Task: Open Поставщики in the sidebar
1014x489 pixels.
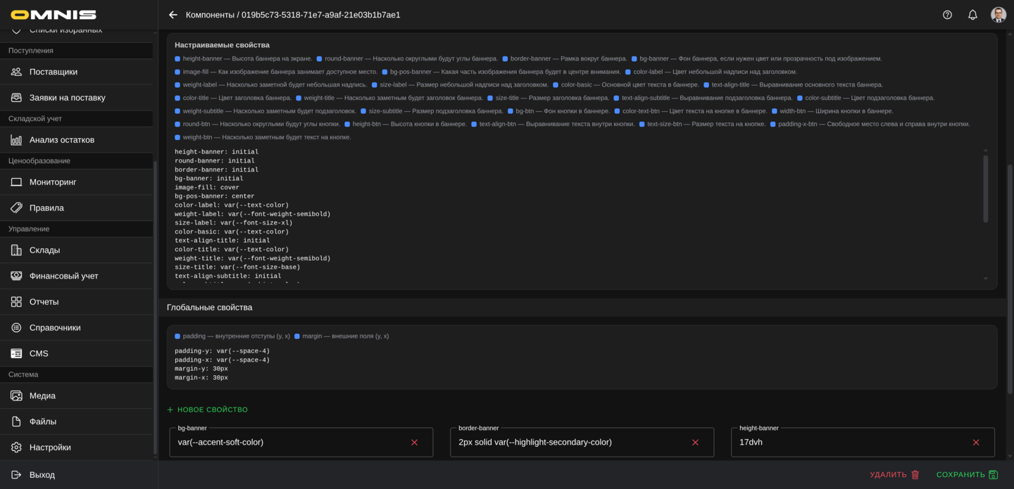Action: (54, 72)
